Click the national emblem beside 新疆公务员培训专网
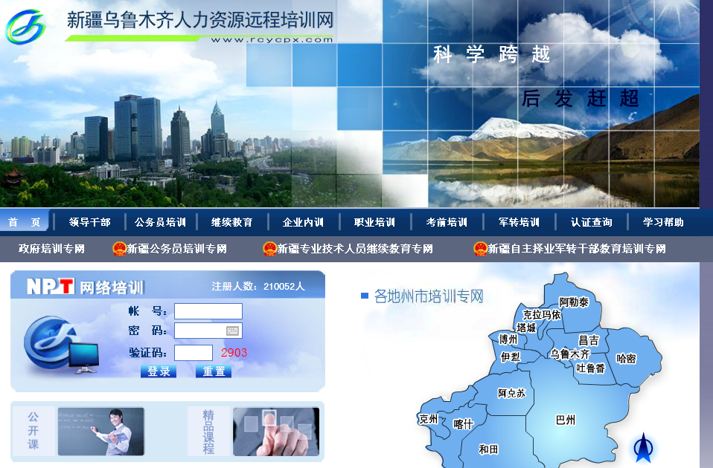The width and height of the screenshot is (713, 468). pos(119,249)
